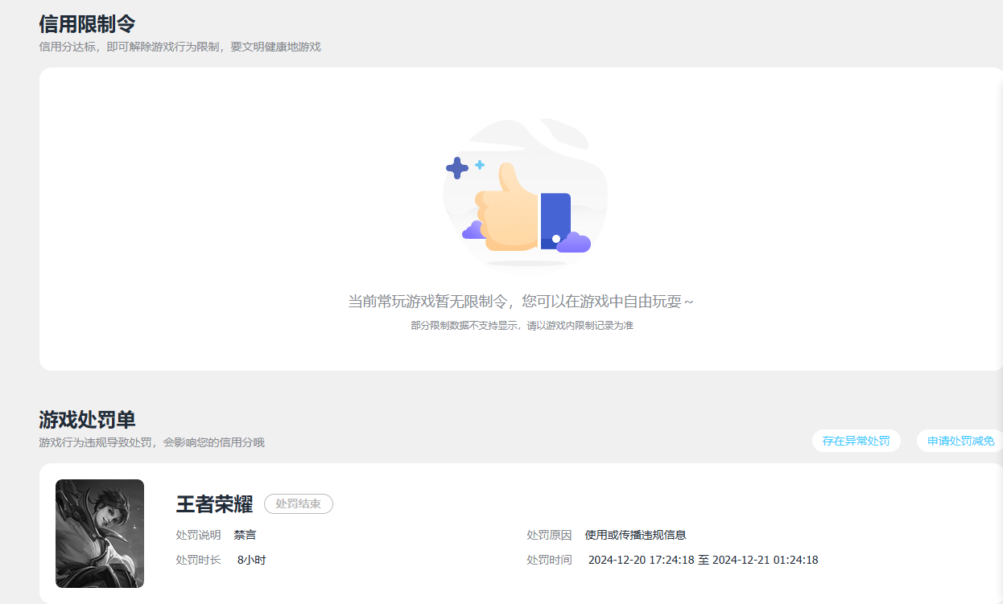1003x604 pixels.
Task: Click the 当前常玩游戏暂无限制令 message
Action: [x=520, y=302]
